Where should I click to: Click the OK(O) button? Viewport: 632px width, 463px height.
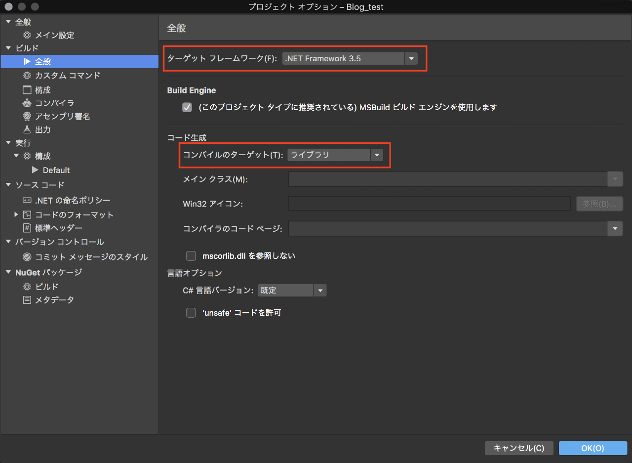pos(592,448)
